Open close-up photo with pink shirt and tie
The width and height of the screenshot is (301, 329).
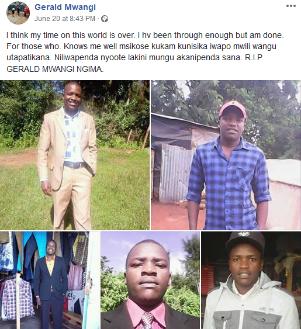[150, 280]
